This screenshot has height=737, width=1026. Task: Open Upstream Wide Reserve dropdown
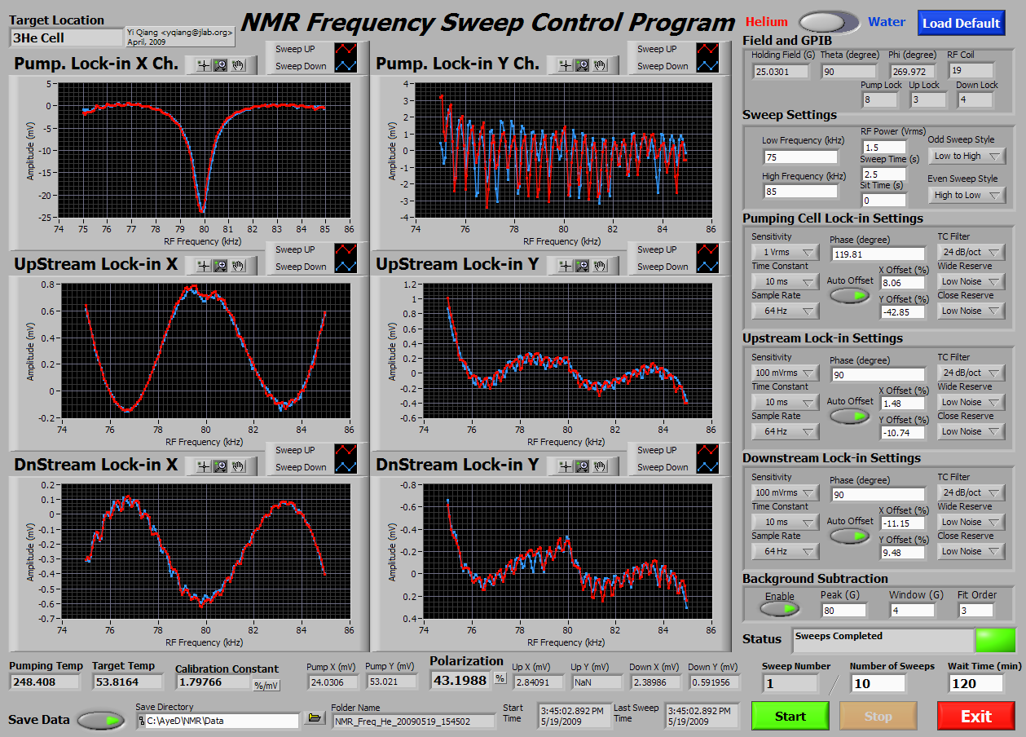[x=971, y=402]
